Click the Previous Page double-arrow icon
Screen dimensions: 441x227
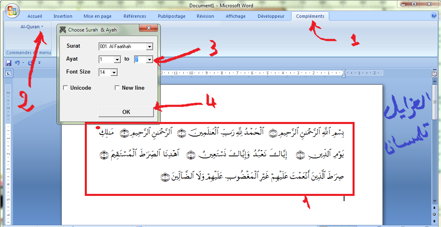(x=434, y=208)
